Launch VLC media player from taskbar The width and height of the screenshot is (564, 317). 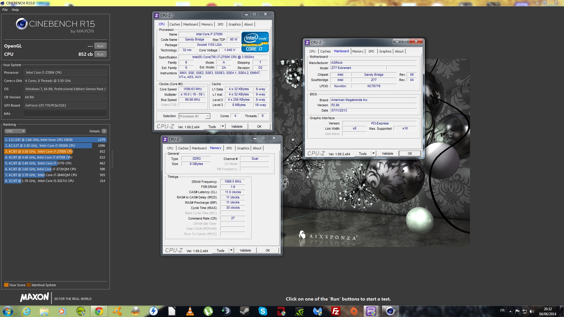190,311
